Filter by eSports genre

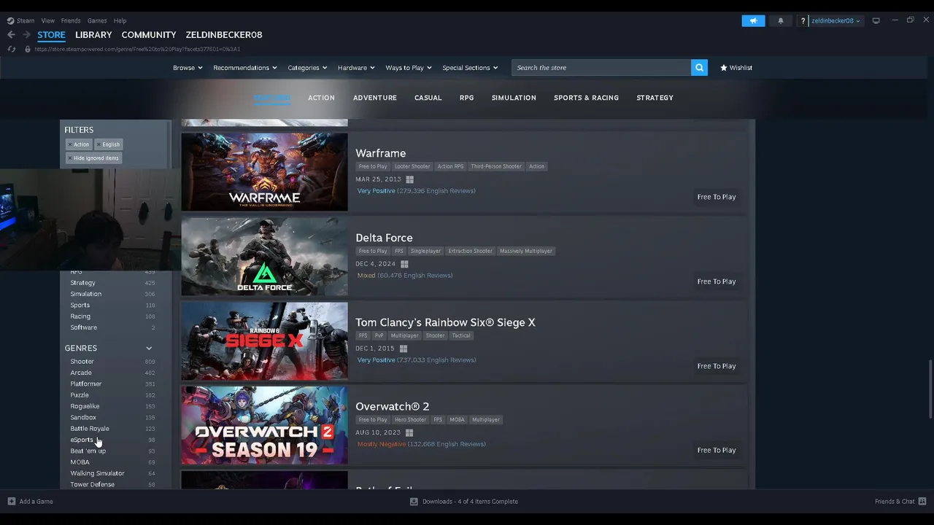pos(82,440)
